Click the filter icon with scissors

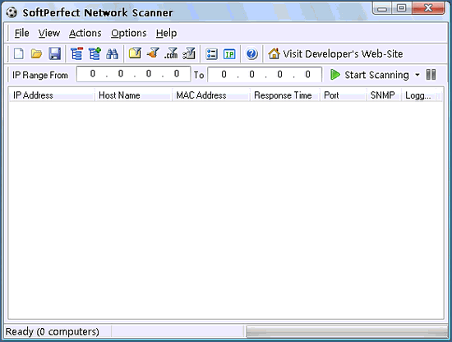coord(189,53)
